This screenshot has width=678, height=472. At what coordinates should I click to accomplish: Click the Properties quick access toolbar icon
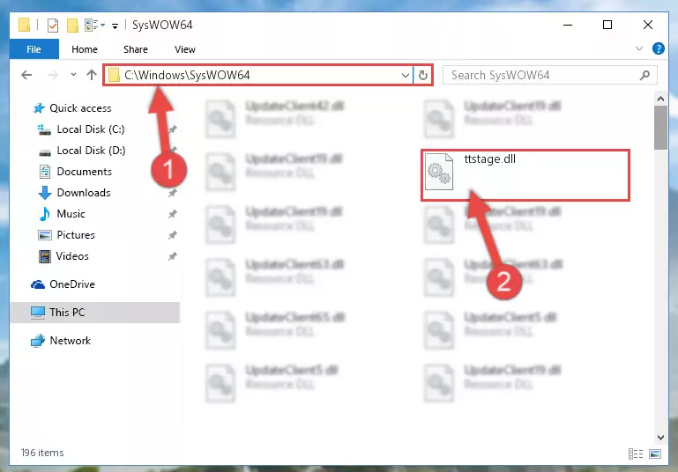(x=53, y=25)
